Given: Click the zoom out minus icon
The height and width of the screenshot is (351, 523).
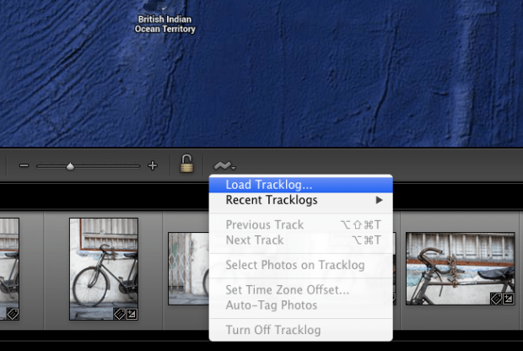Looking at the screenshot, I should [x=24, y=165].
